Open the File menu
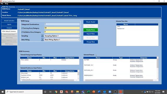Image resolution: width=167 pixels, height=94 pixels. point(2,4)
